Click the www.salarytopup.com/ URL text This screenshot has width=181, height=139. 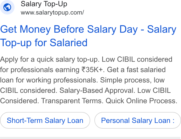point(52,12)
